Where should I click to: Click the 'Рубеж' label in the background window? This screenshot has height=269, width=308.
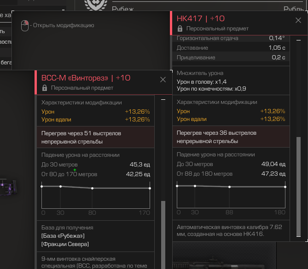click(122, 9)
